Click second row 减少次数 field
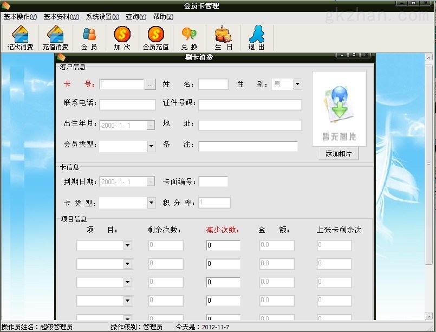 (x=223, y=264)
